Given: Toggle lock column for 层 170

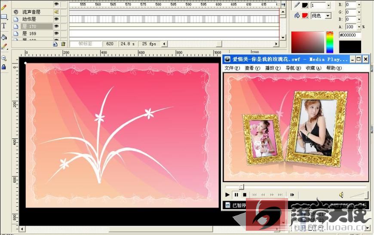Looking at the screenshot, I should 64,26.
